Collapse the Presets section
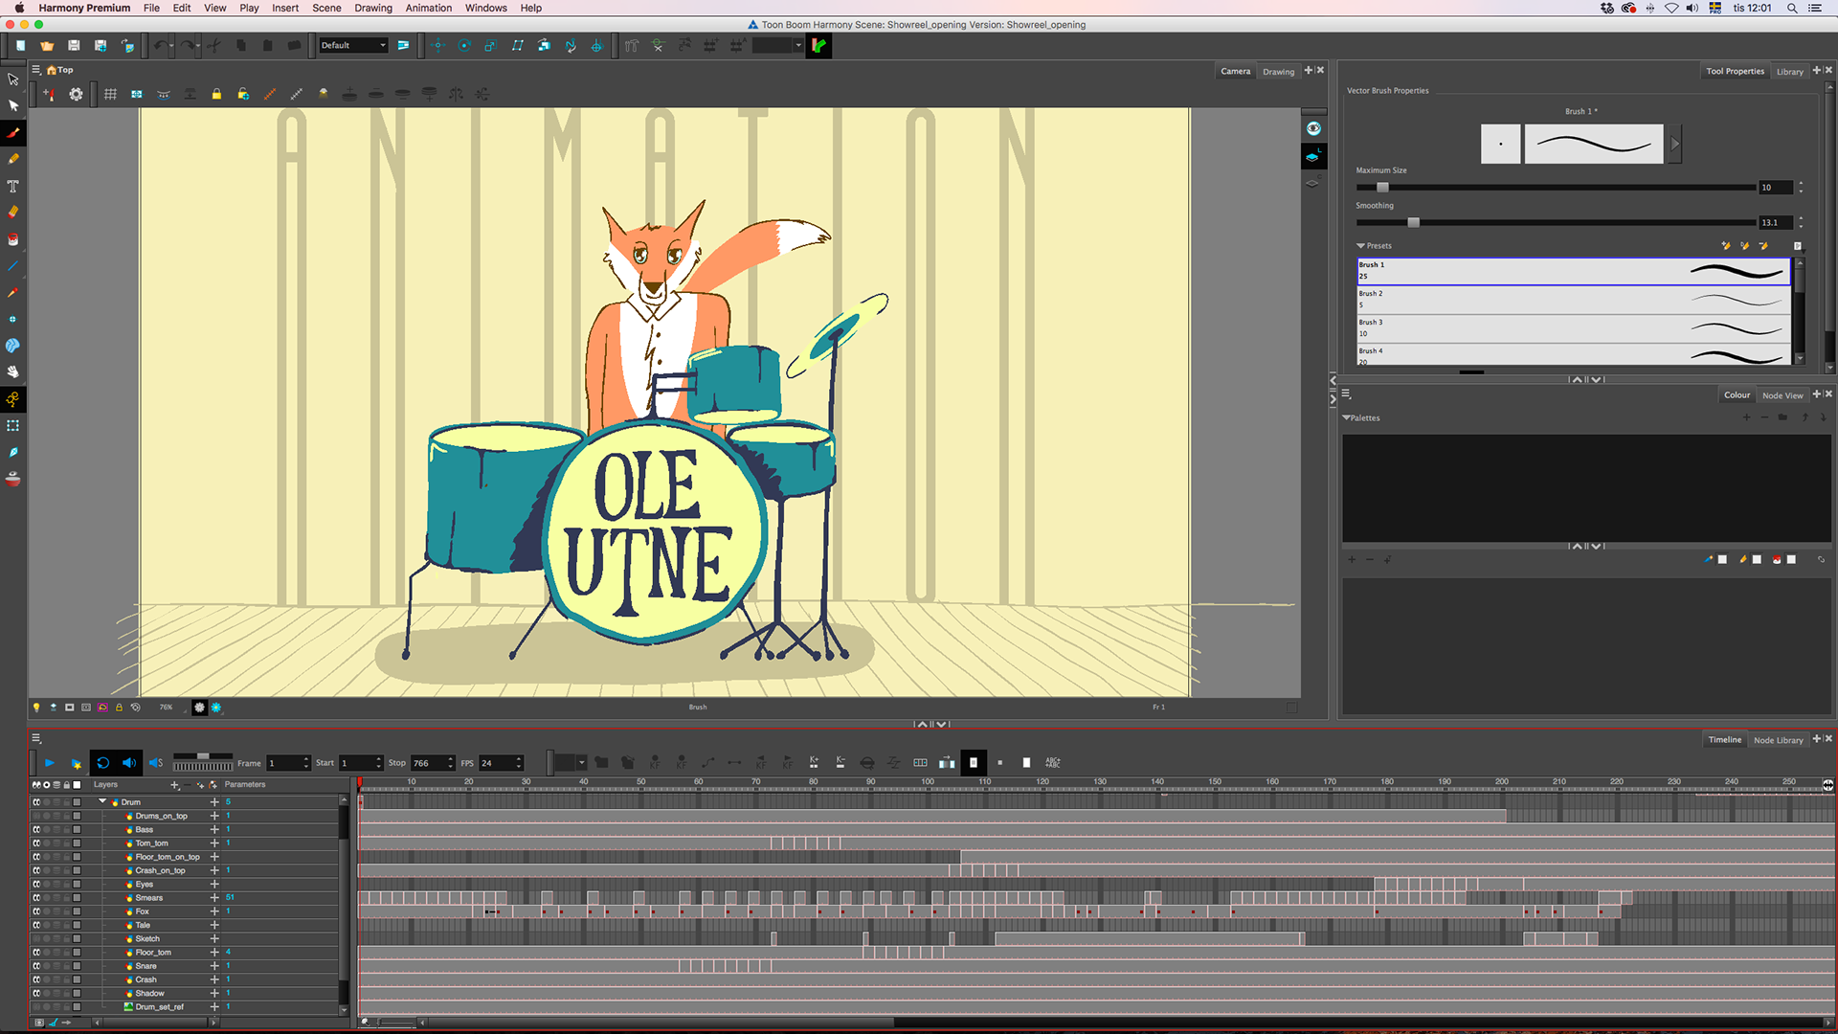The image size is (1838, 1034). [x=1360, y=246]
